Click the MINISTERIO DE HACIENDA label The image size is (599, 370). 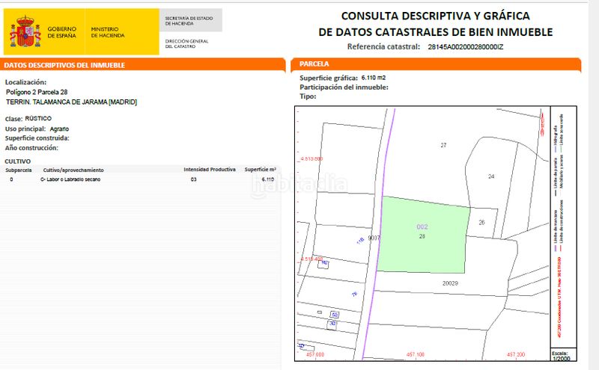[x=108, y=32]
